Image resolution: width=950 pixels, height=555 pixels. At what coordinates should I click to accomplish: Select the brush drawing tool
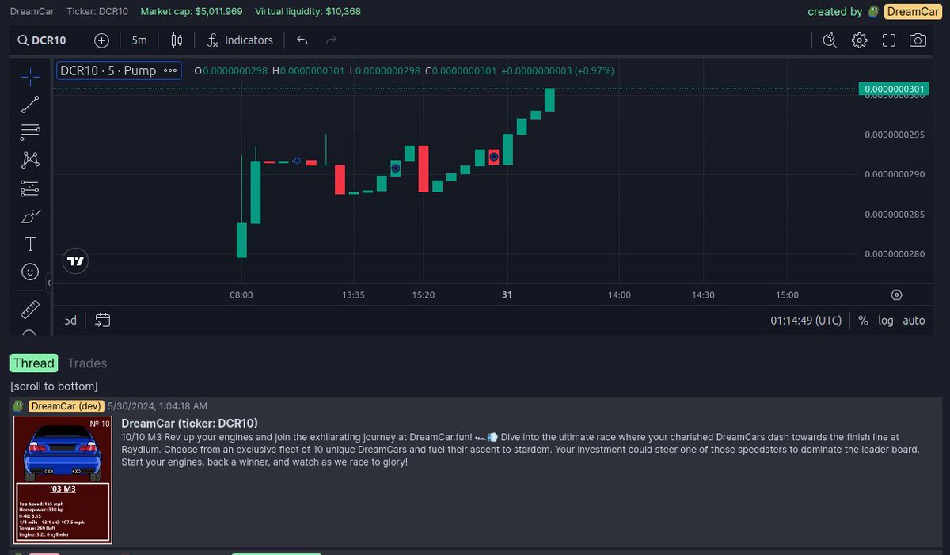tap(30, 215)
